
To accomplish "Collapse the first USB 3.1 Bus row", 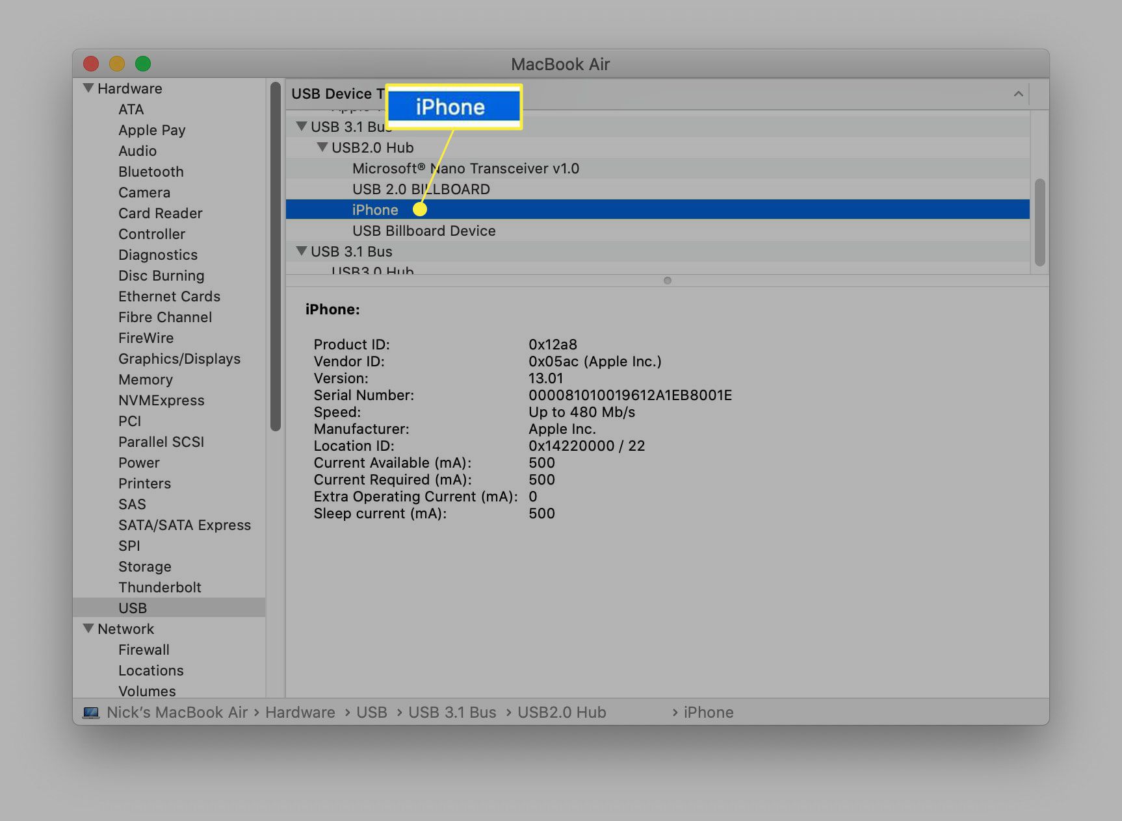I will coord(302,126).
